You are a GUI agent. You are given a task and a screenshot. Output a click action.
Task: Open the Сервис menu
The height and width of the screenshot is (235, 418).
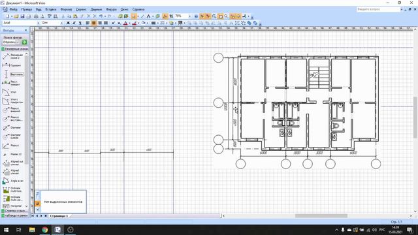81,9
